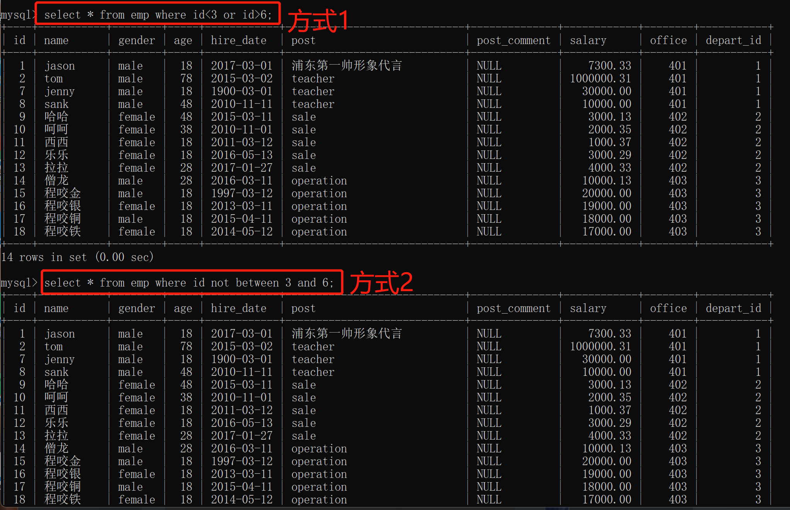This screenshot has height=510, width=790.
Task: Click salary 1000000.31 in the first table
Action: [600, 78]
